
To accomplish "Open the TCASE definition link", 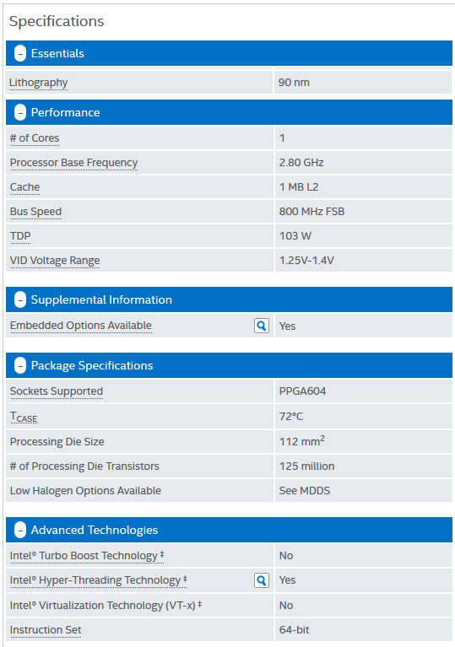I will click(x=24, y=417).
